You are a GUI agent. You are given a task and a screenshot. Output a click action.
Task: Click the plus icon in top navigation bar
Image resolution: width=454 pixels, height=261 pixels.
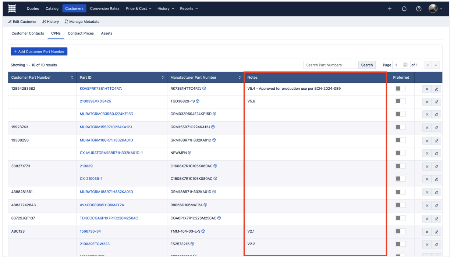tap(390, 9)
